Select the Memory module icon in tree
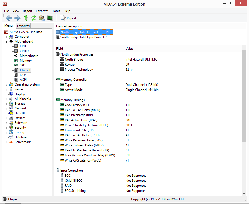 coord(16,61)
